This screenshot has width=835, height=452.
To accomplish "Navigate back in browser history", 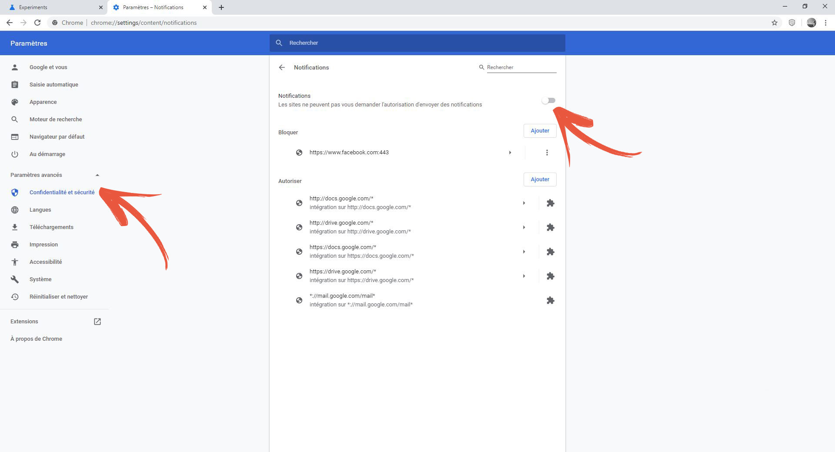I will pos(10,23).
